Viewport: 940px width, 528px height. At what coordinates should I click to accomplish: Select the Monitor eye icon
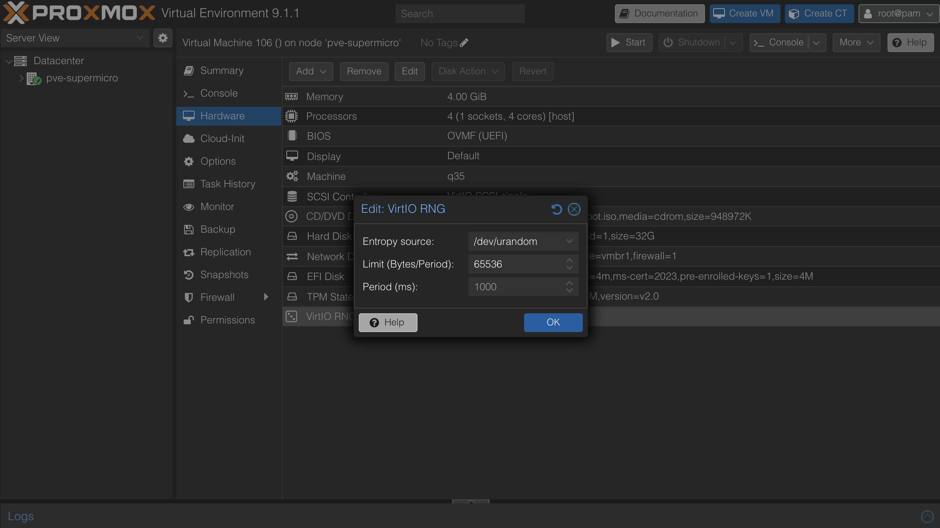(x=189, y=207)
